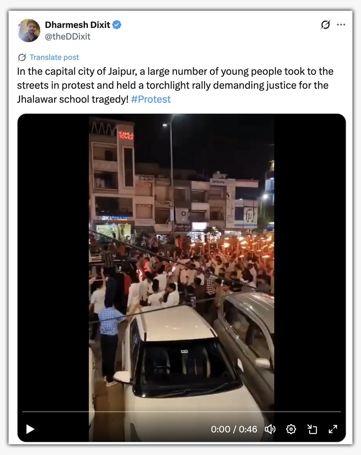This screenshot has width=361, height=455.
Task: Open the #Protest hashtag
Action: tap(151, 99)
